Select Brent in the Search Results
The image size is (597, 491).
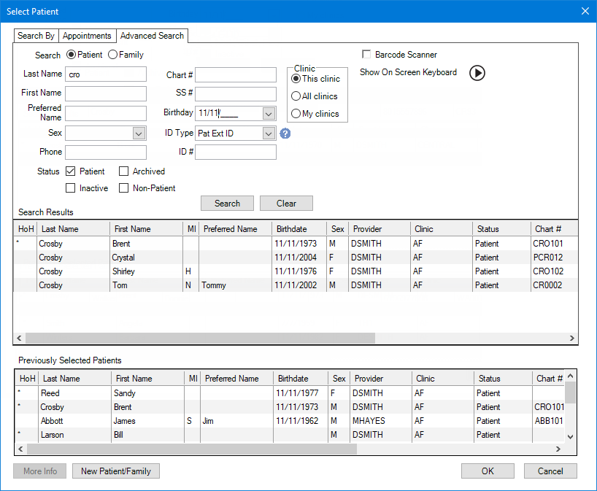pyautogui.click(x=121, y=244)
